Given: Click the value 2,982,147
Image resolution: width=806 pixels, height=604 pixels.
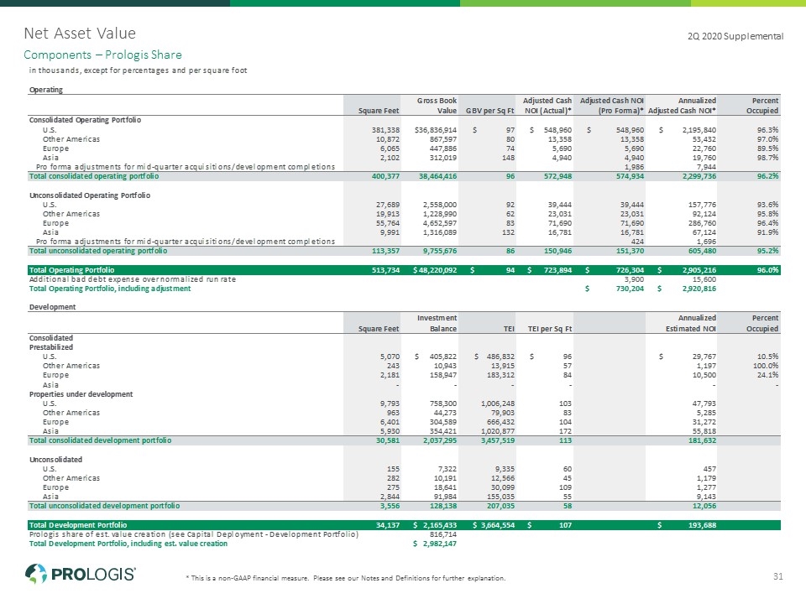Looking at the screenshot, I should coord(439,544).
